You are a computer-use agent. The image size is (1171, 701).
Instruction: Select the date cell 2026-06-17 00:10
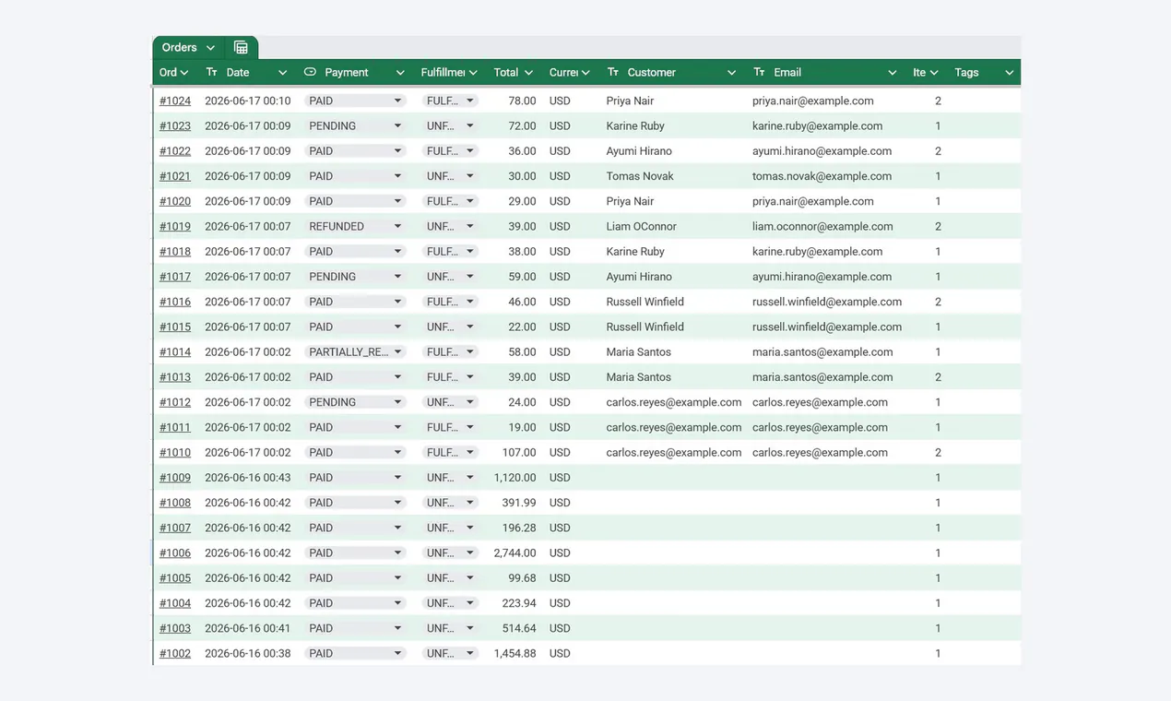coord(247,101)
